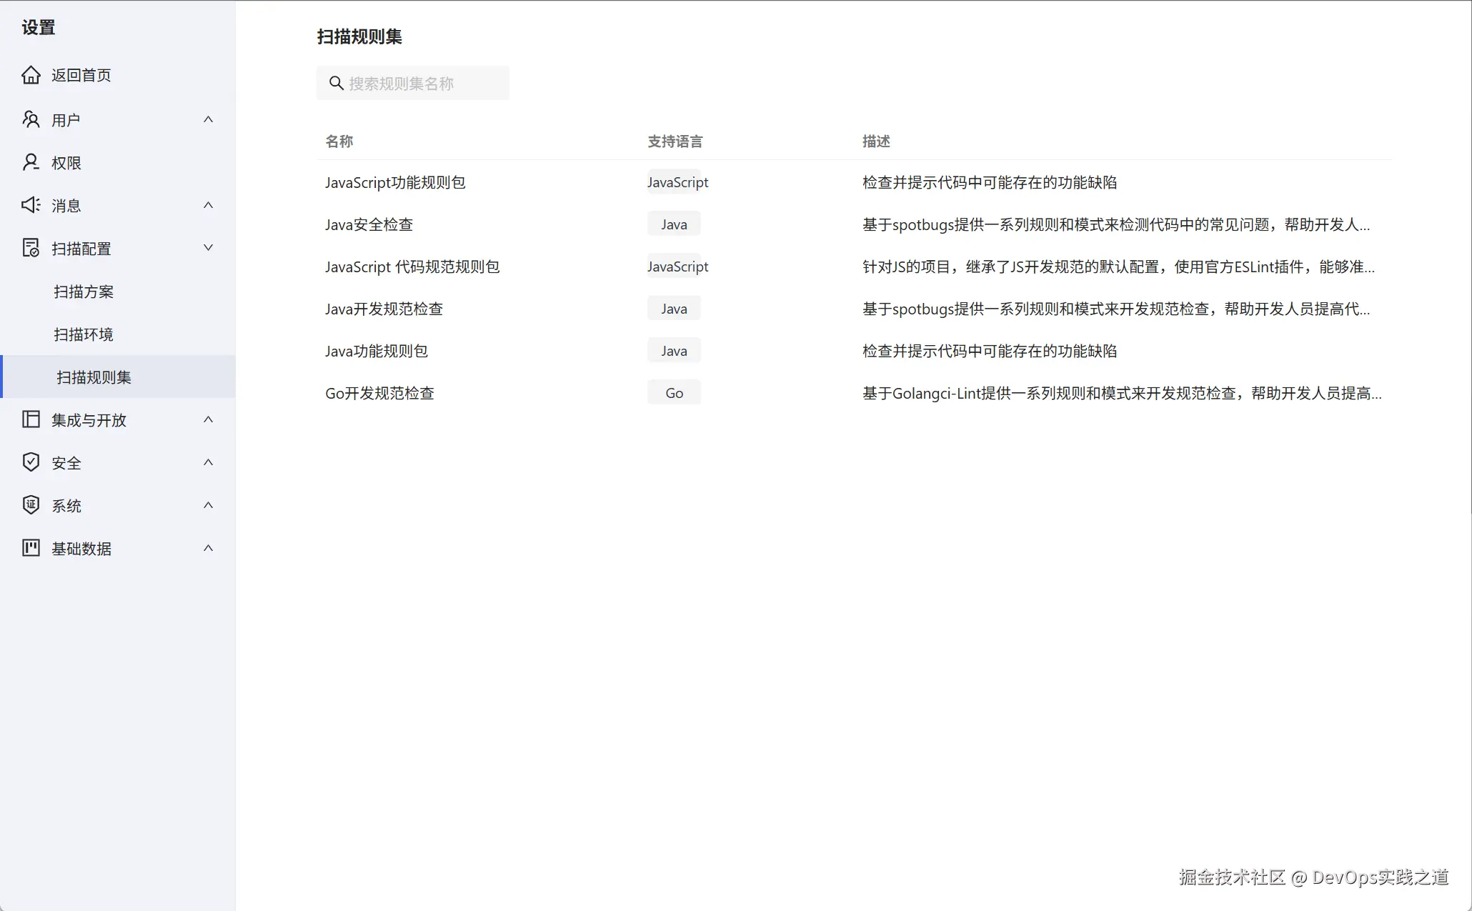This screenshot has height=911, width=1472.
Task: Open the 扫描环境 submenu item
Action: (84, 334)
